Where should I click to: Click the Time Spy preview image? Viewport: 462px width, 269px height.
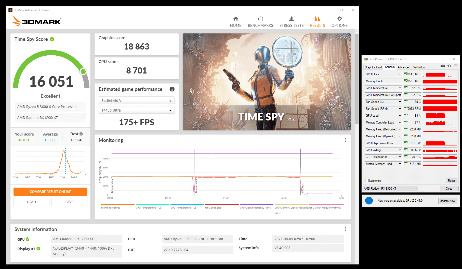coord(267,82)
